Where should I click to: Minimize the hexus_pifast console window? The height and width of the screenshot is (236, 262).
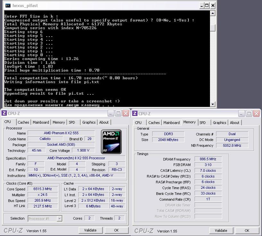pyautogui.click(x=202, y=6)
